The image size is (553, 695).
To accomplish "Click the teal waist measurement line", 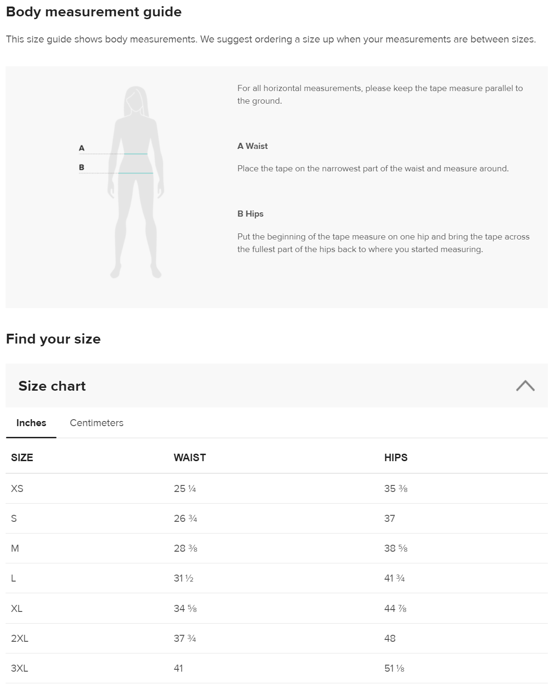I will [x=136, y=154].
